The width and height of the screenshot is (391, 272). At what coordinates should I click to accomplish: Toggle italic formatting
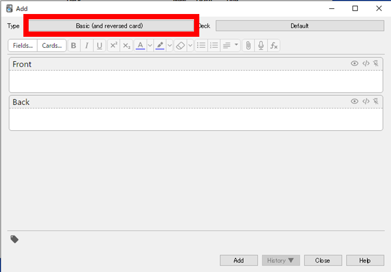click(86, 46)
